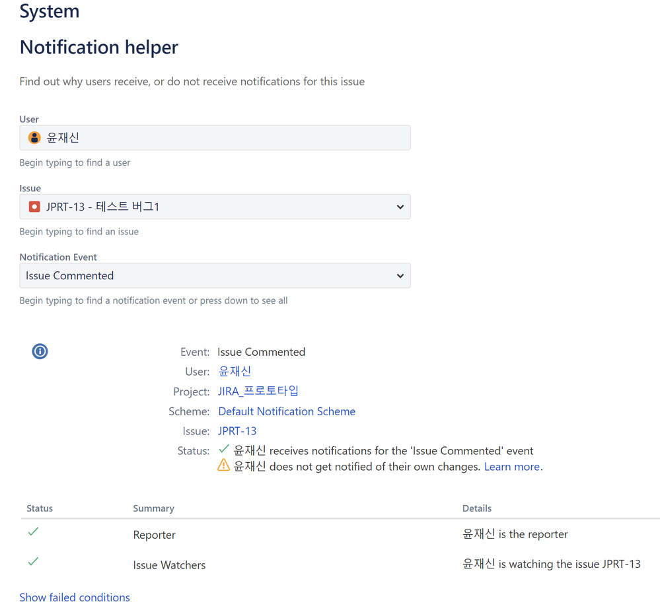This screenshot has width=660, height=612.
Task: Click the green checkmark beside Issue Watchers
Action: 33,561
